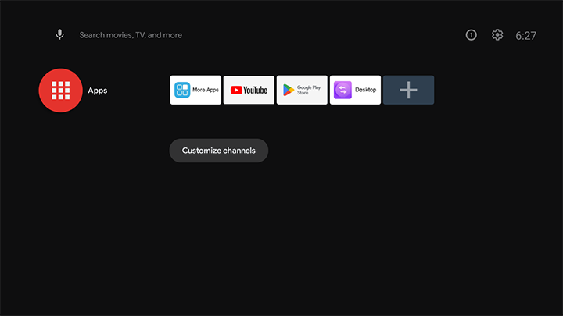Click the blue More Apps grid icon
The height and width of the screenshot is (316, 563).
pyautogui.click(x=182, y=90)
